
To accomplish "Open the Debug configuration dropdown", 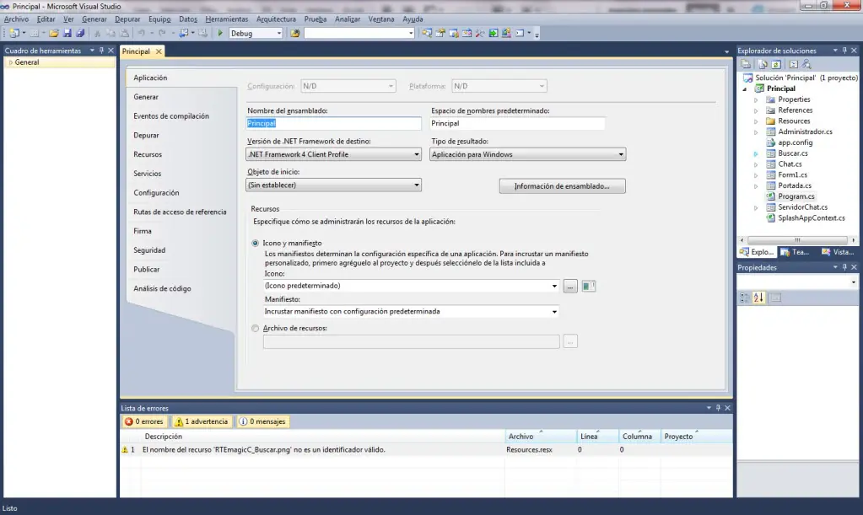I will pyautogui.click(x=279, y=34).
